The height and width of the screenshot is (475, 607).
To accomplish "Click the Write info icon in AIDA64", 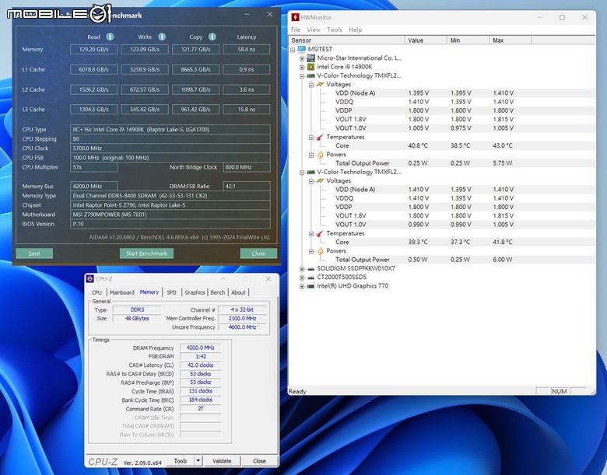I will coord(162,37).
